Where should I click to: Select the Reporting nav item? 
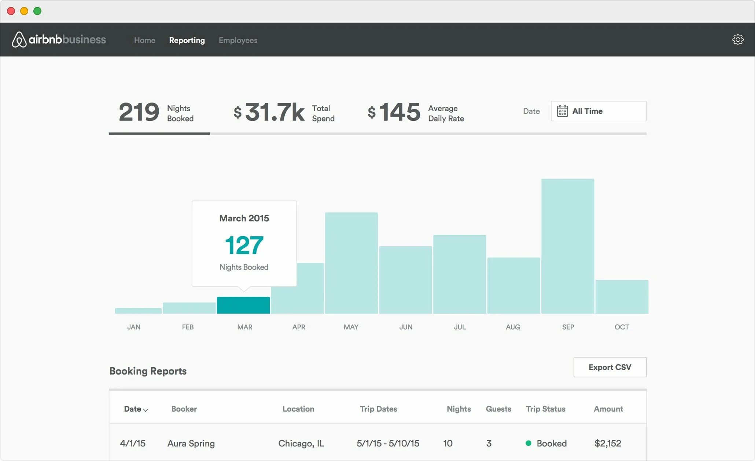point(187,40)
